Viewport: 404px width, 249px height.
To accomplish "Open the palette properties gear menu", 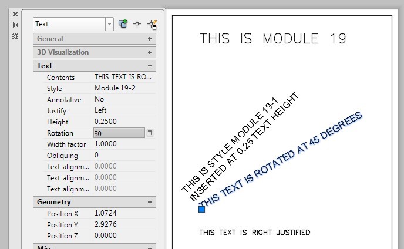I will (15, 36).
